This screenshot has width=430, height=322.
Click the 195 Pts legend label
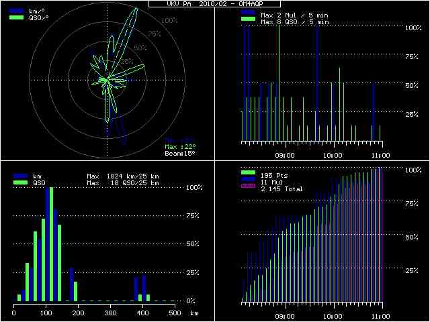(274, 176)
